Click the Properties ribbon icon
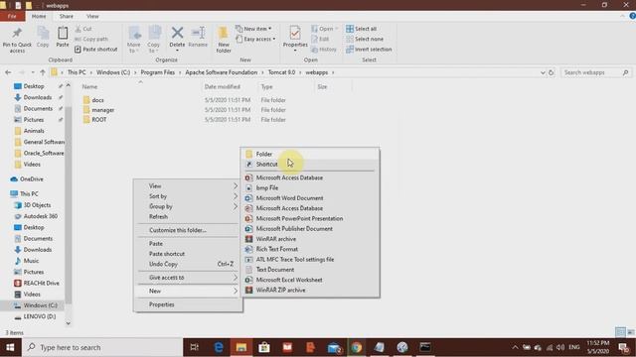The height and width of the screenshot is (357, 636). click(x=295, y=33)
